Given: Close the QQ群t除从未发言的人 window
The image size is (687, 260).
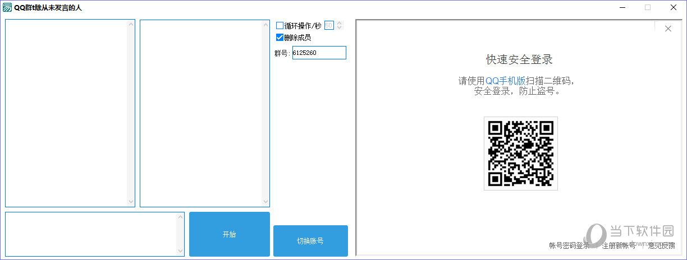Looking at the screenshot, I should (673, 7).
